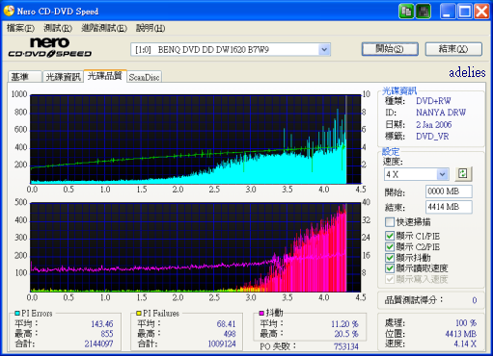The height and width of the screenshot is (356, 493).
Task: Click the green copy-to-clipboard icon in title bar
Action: pos(406,12)
